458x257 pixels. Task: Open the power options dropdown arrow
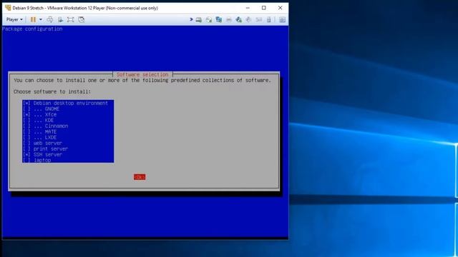[41, 19]
